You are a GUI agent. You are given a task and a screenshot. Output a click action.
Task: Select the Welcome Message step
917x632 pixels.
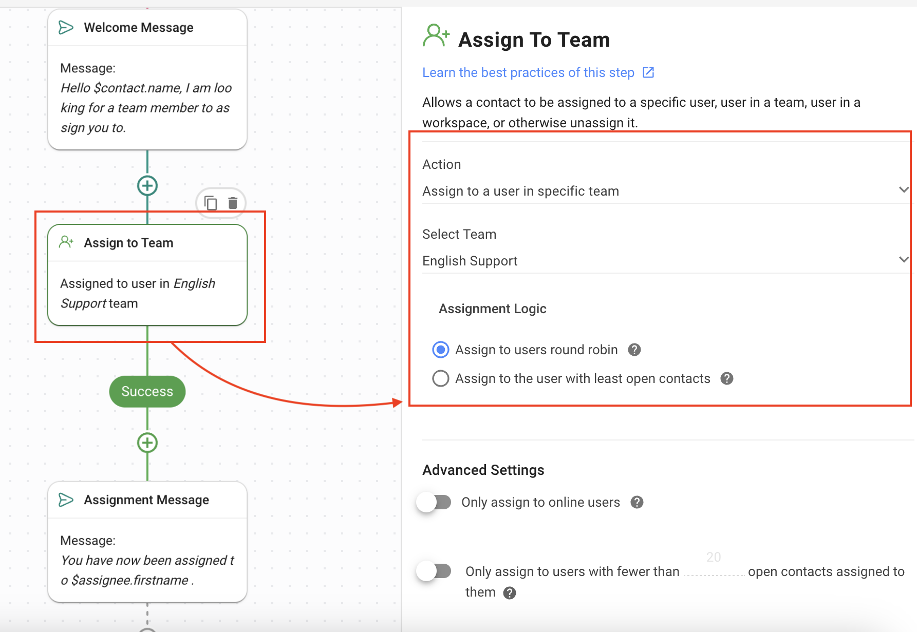point(147,80)
